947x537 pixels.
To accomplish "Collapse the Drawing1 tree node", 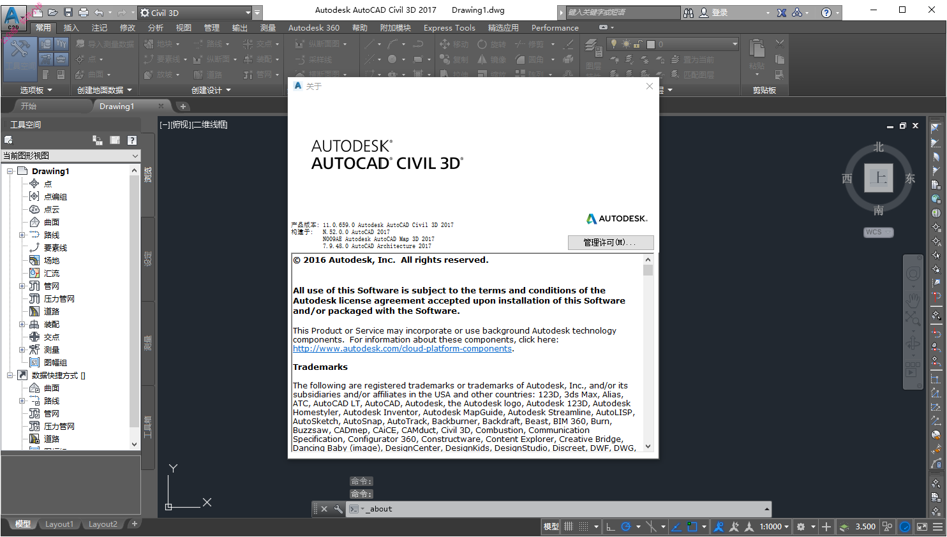I will click(x=10, y=172).
